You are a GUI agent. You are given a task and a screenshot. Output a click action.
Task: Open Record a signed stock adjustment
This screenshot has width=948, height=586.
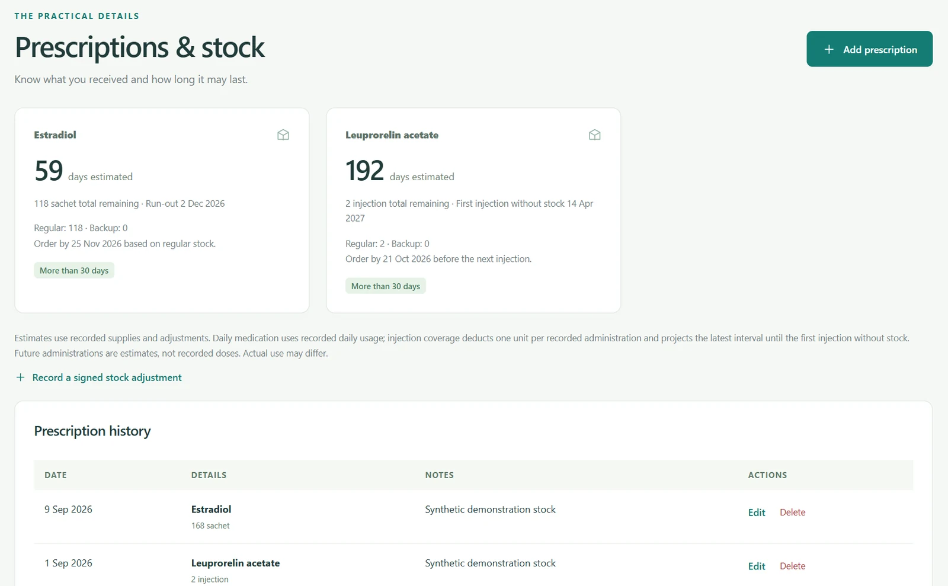tap(98, 377)
